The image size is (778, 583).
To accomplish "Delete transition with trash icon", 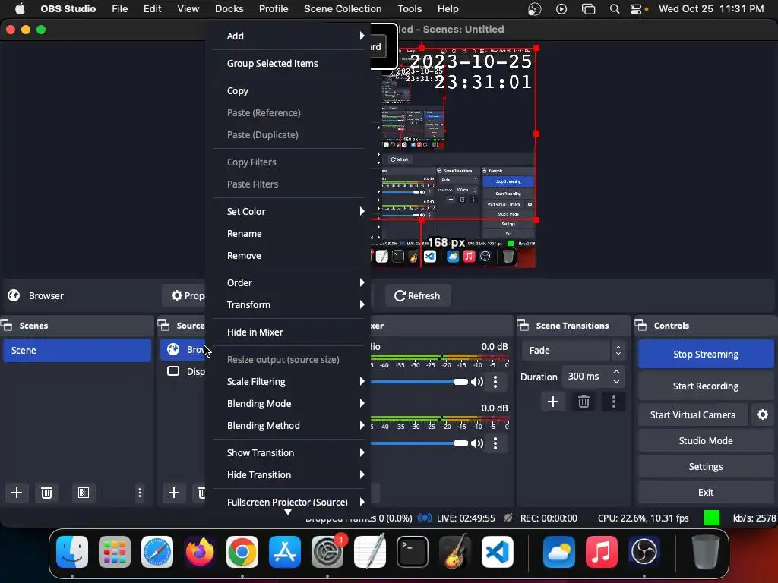I will point(583,402).
